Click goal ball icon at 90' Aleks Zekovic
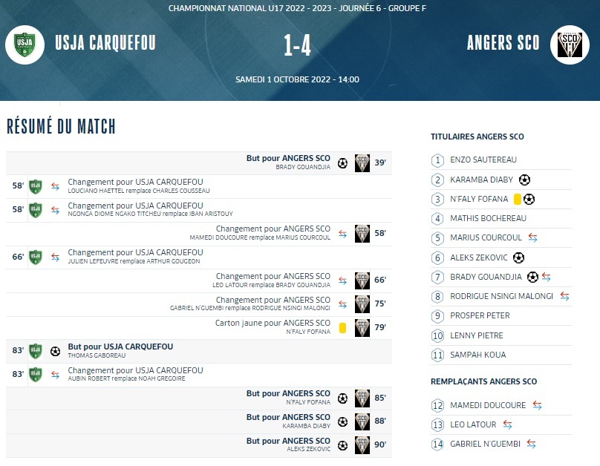 click(342, 445)
